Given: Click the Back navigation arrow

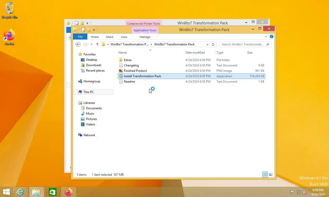Looking at the screenshot, I should [x=78, y=44].
